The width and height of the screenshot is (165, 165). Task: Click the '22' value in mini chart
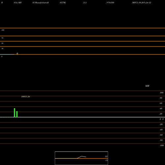pos(106,156)
